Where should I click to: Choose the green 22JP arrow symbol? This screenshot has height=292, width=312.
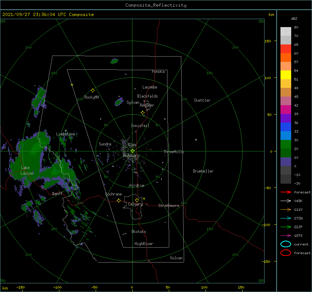coord(286,227)
